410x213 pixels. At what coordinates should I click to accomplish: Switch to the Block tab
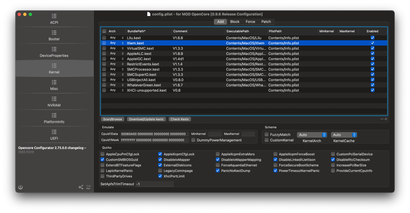[x=235, y=22]
